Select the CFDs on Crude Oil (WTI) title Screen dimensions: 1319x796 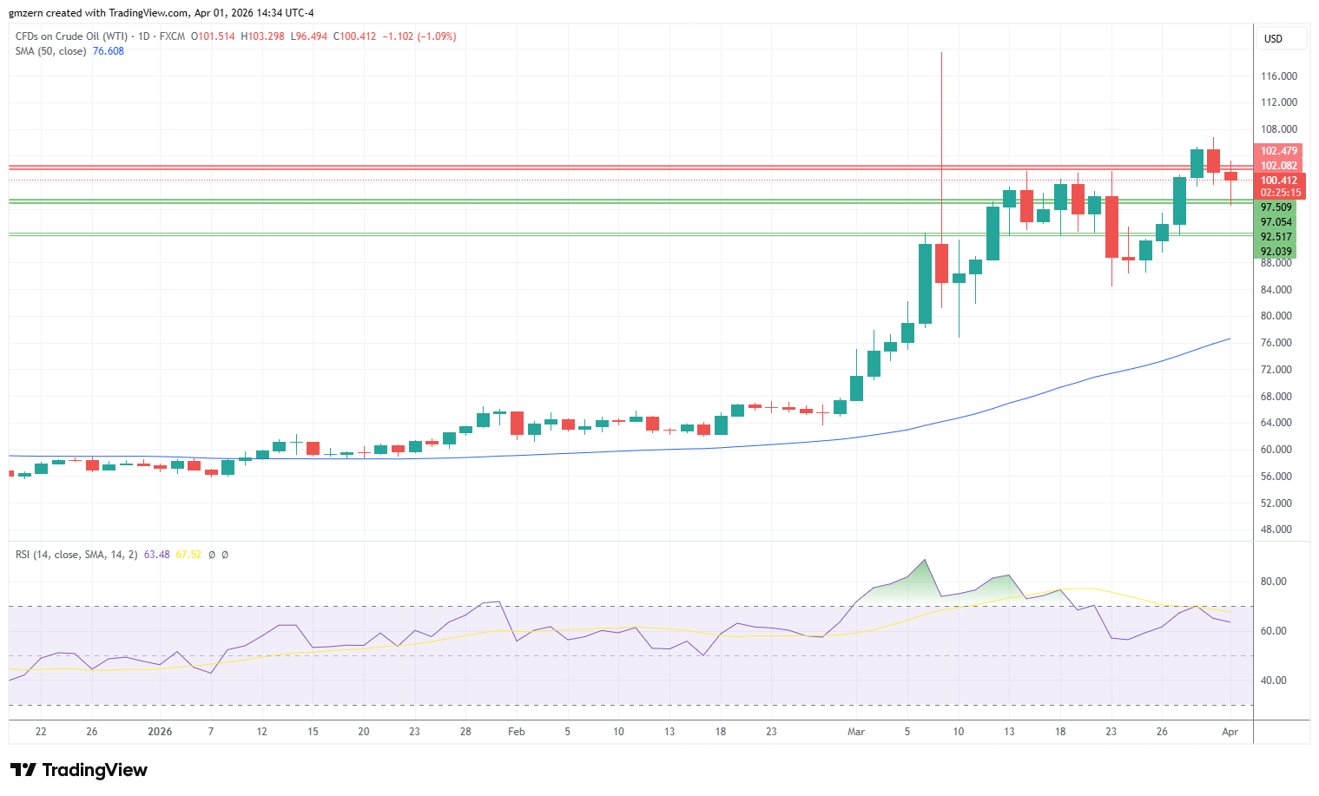(71, 36)
